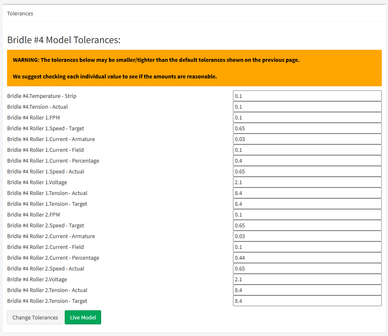
Task: Click Roller 2 Tension - Target box
Action: pyautogui.click(x=307, y=301)
